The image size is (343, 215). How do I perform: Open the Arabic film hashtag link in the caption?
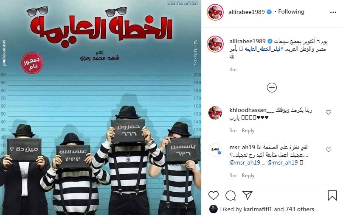262,49
